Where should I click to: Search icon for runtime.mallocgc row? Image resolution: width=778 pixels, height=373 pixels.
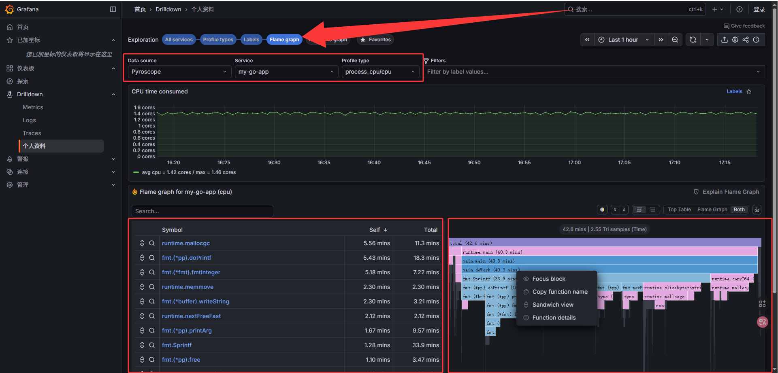[x=152, y=243]
